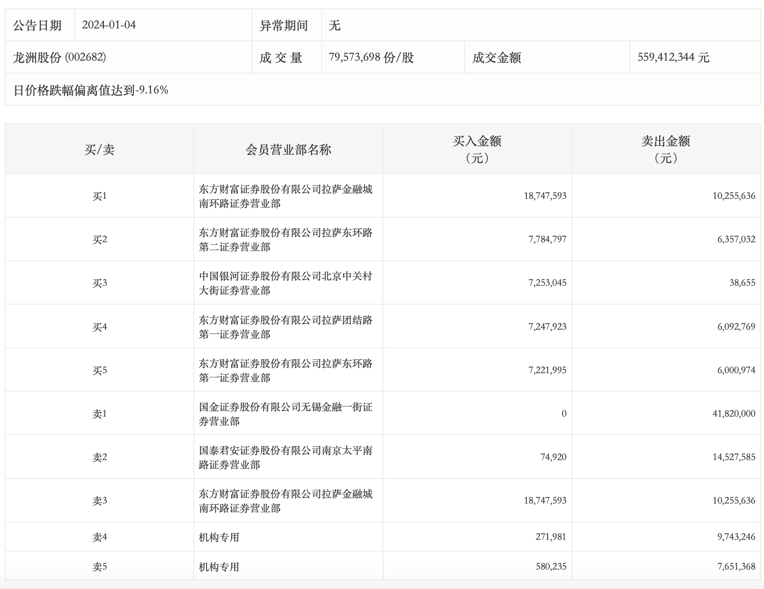
Task: Select the sell amount 7,651,368
Action: coord(736,567)
